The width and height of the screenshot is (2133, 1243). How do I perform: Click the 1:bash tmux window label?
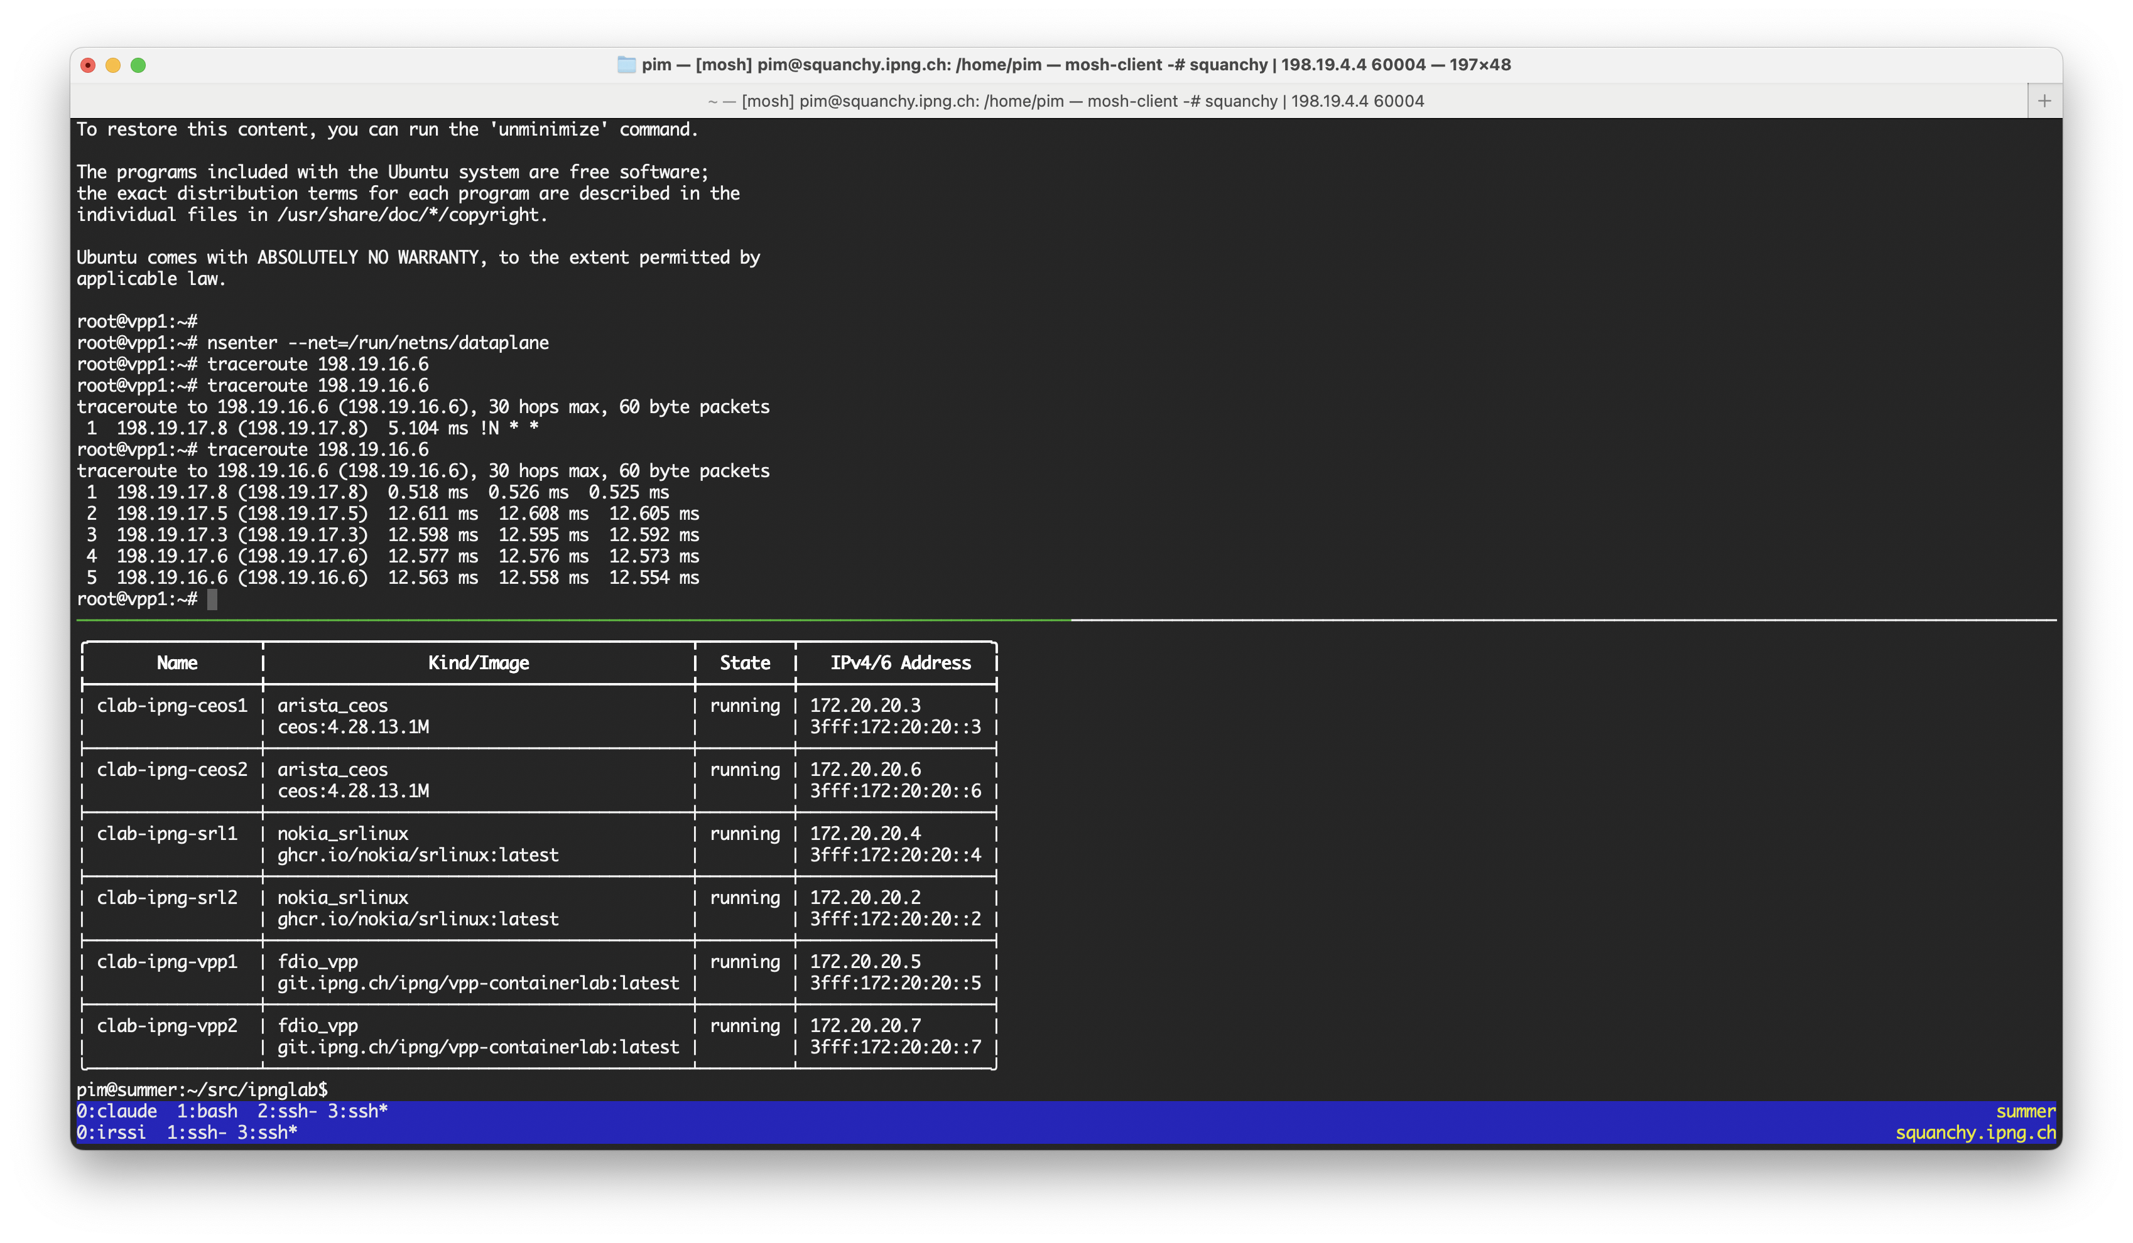(x=207, y=1111)
